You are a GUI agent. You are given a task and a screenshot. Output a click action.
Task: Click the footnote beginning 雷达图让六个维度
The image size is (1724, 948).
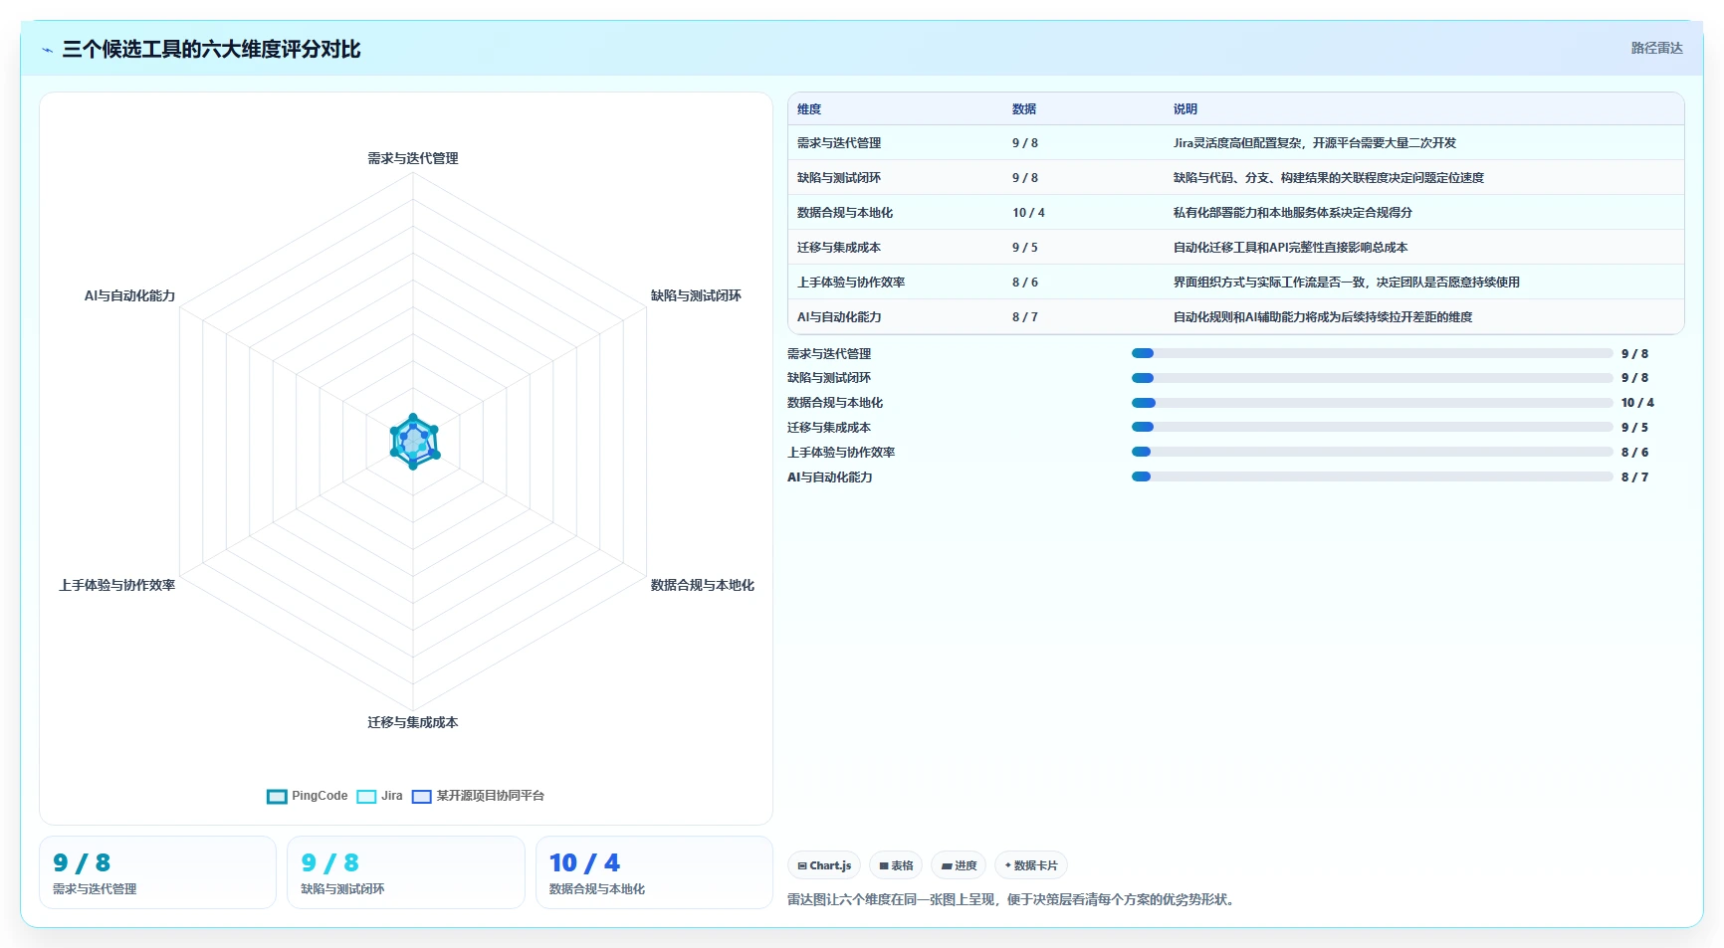point(1013,900)
